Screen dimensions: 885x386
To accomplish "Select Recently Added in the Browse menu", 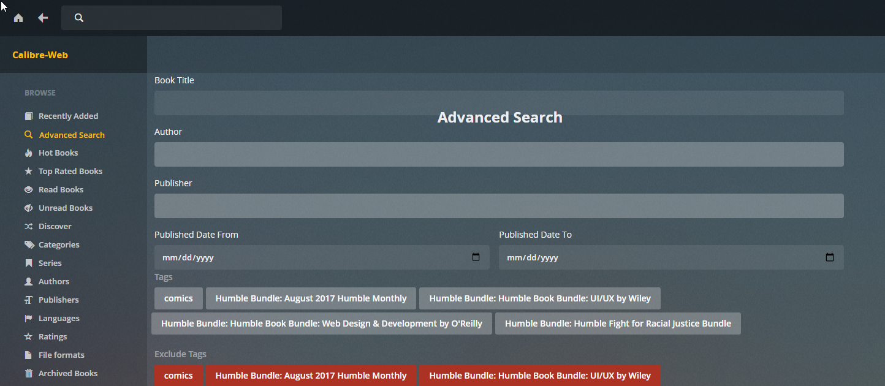I will click(x=68, y=116).
